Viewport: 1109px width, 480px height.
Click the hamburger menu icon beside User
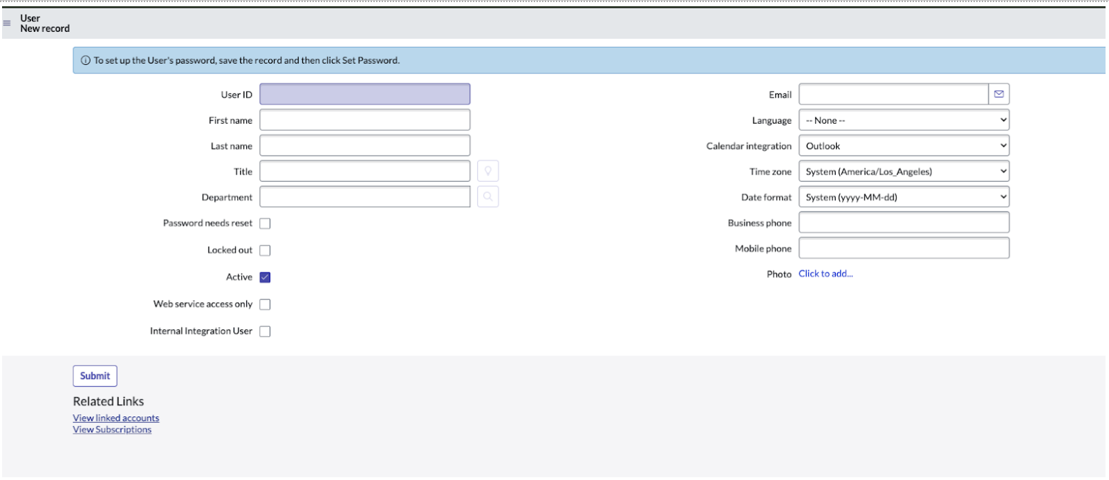[7, 23]
